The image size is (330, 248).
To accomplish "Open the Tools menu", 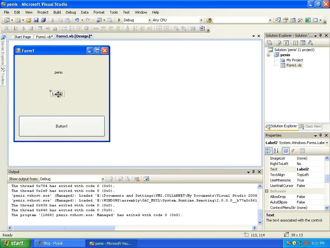I will (x=114, y=12).
